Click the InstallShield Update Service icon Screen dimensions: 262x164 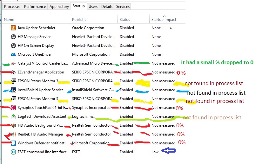click(x=13, y=90)
